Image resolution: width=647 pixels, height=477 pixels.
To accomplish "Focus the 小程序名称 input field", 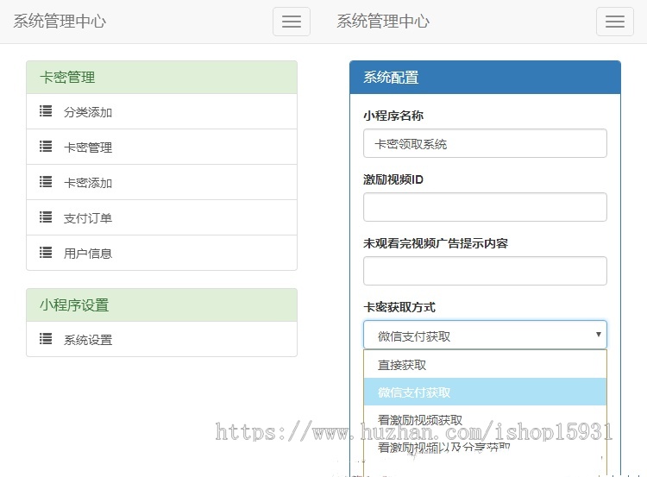I will 485,143.
